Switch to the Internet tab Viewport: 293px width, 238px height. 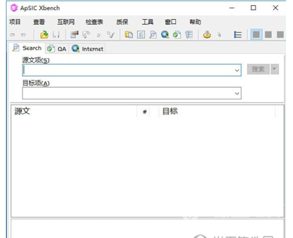coord(88,49)
